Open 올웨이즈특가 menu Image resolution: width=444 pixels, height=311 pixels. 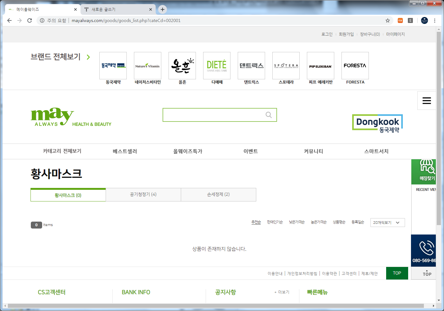tap(188, 151)
